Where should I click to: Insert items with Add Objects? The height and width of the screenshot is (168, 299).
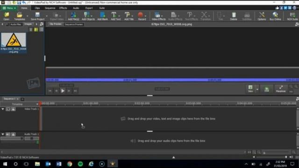coord(88,16)
